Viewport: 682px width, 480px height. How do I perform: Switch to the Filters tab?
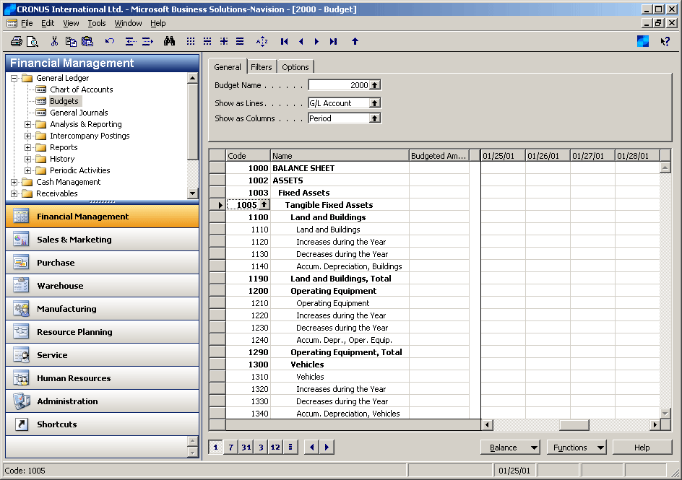[262, 67]
